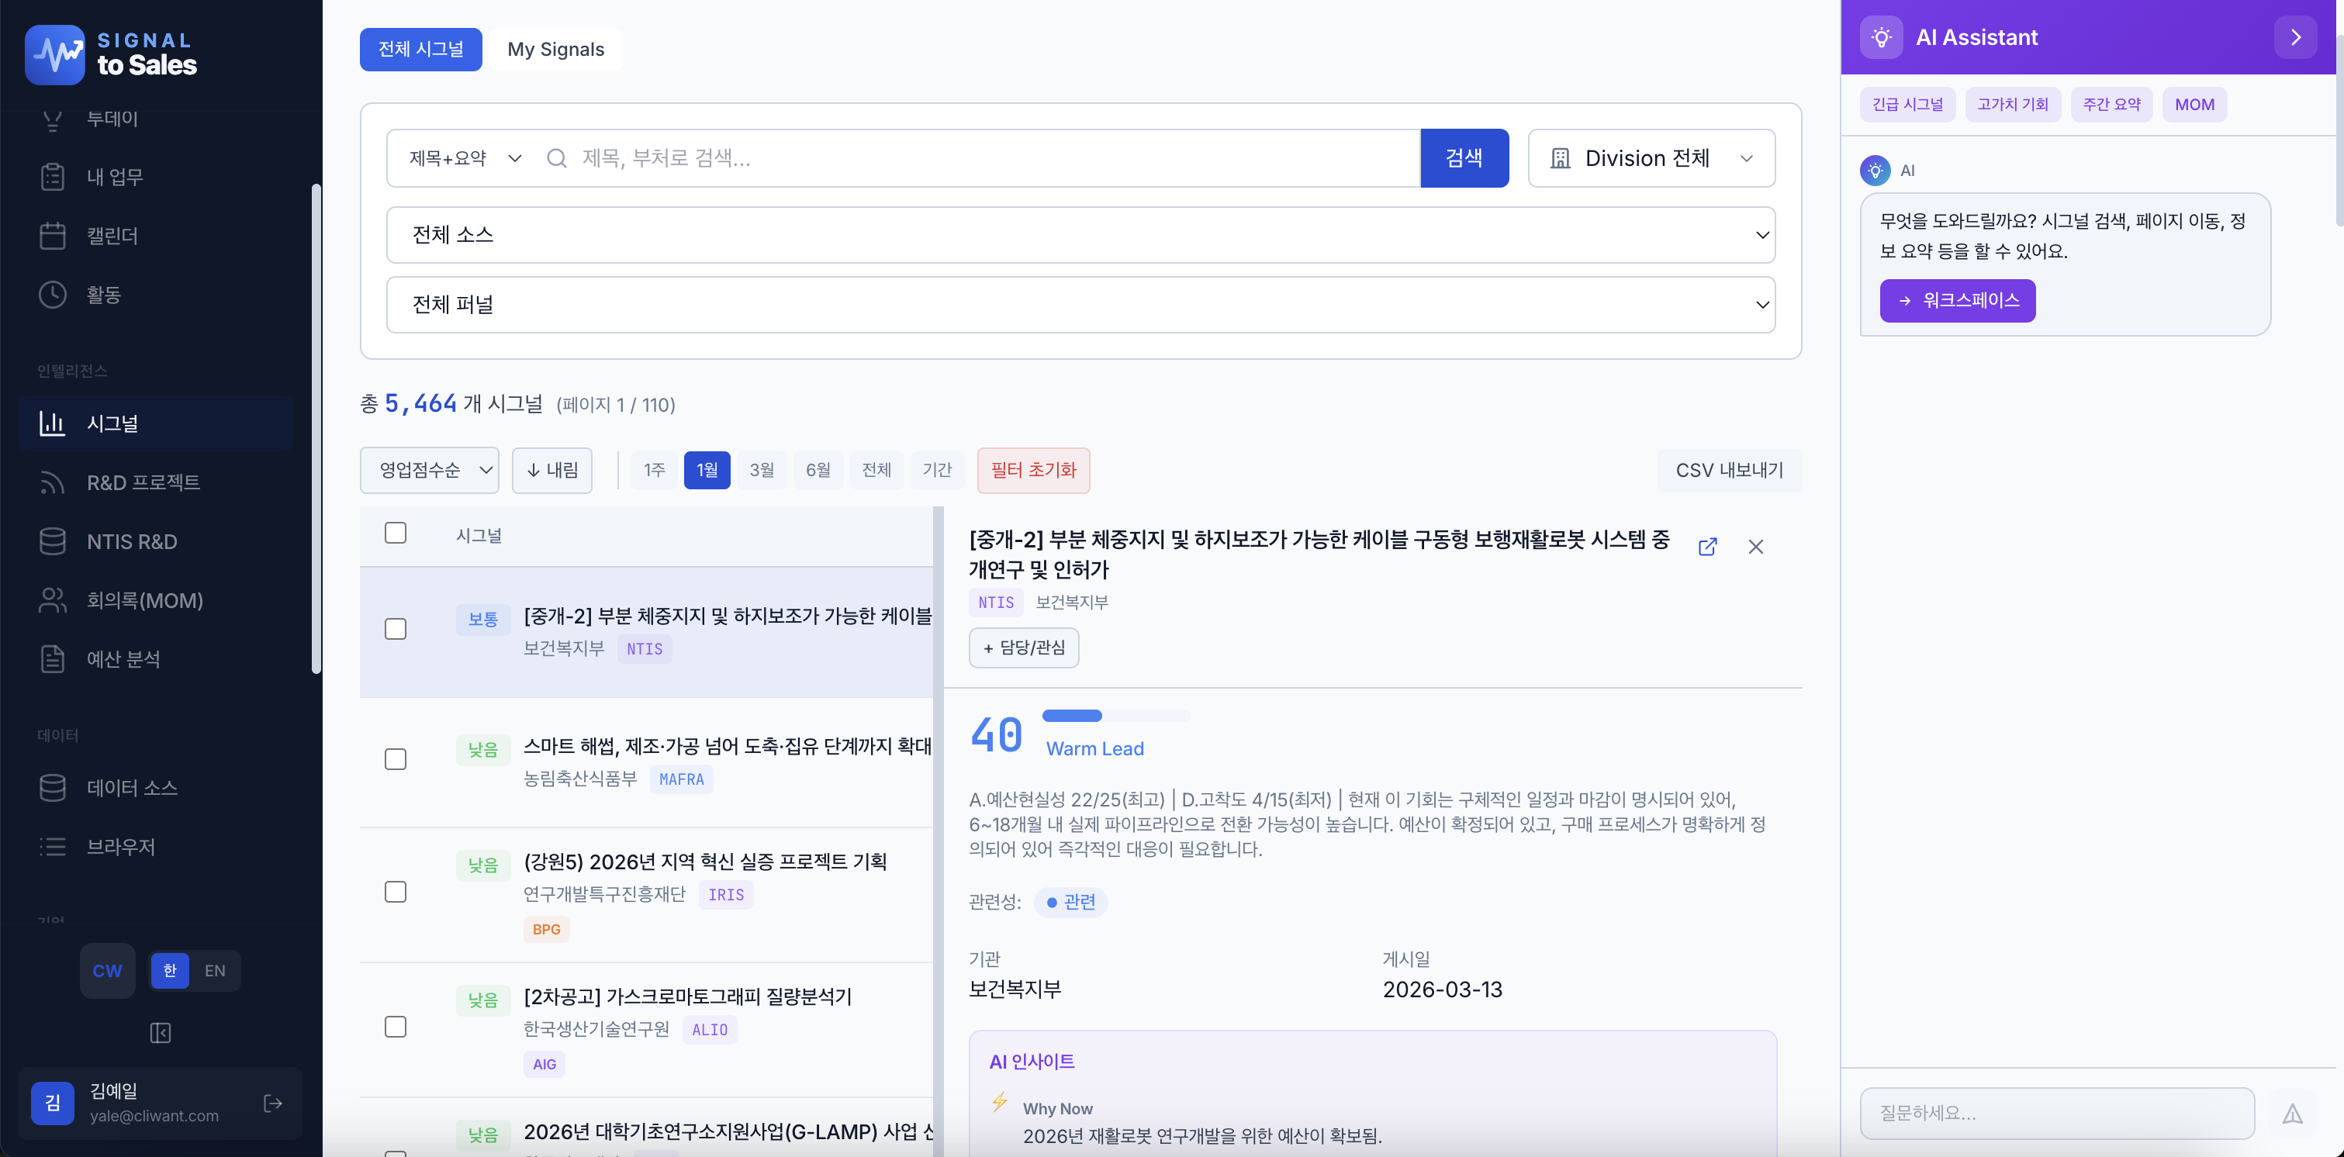Open 캘린더 from sidebar
The width and height of the screenshot is (2344, 1157).
pyautogui.click(x=111, y=236)
